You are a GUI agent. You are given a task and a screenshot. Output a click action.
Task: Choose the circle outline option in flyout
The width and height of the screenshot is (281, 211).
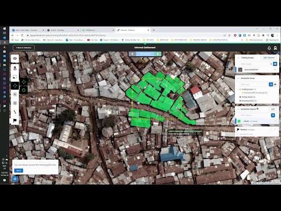pyautogui.click(x=24, y=90)
